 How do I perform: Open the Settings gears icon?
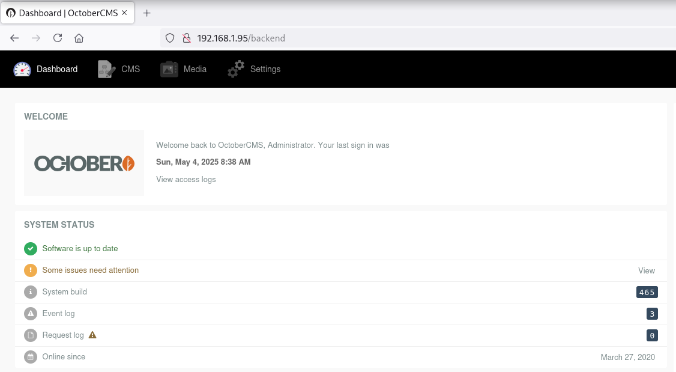coord(236,69)
